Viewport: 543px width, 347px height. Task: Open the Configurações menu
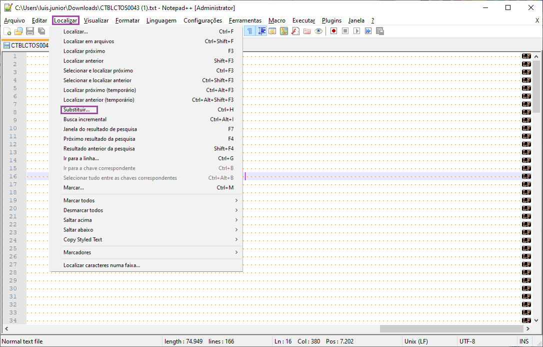203,21
